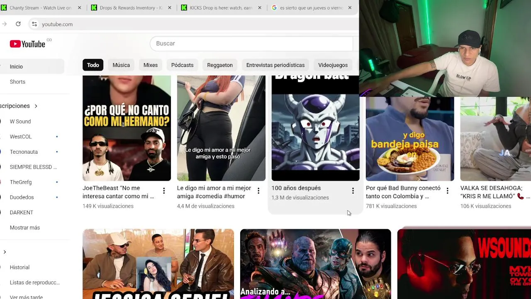Open bandeja paisa short thumbnail
531x299 pixels.
(x=410, y=139)
